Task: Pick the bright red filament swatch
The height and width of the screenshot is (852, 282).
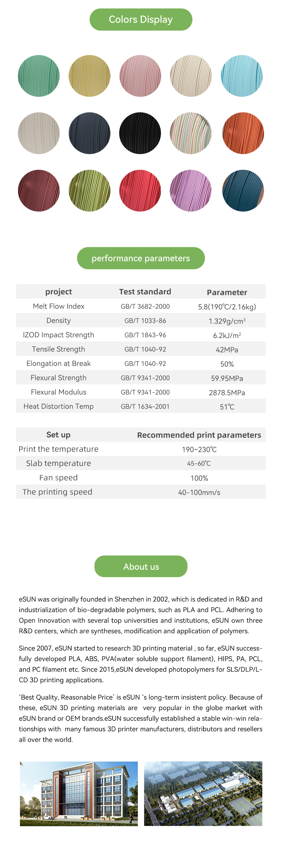Action: coord(140,191)
